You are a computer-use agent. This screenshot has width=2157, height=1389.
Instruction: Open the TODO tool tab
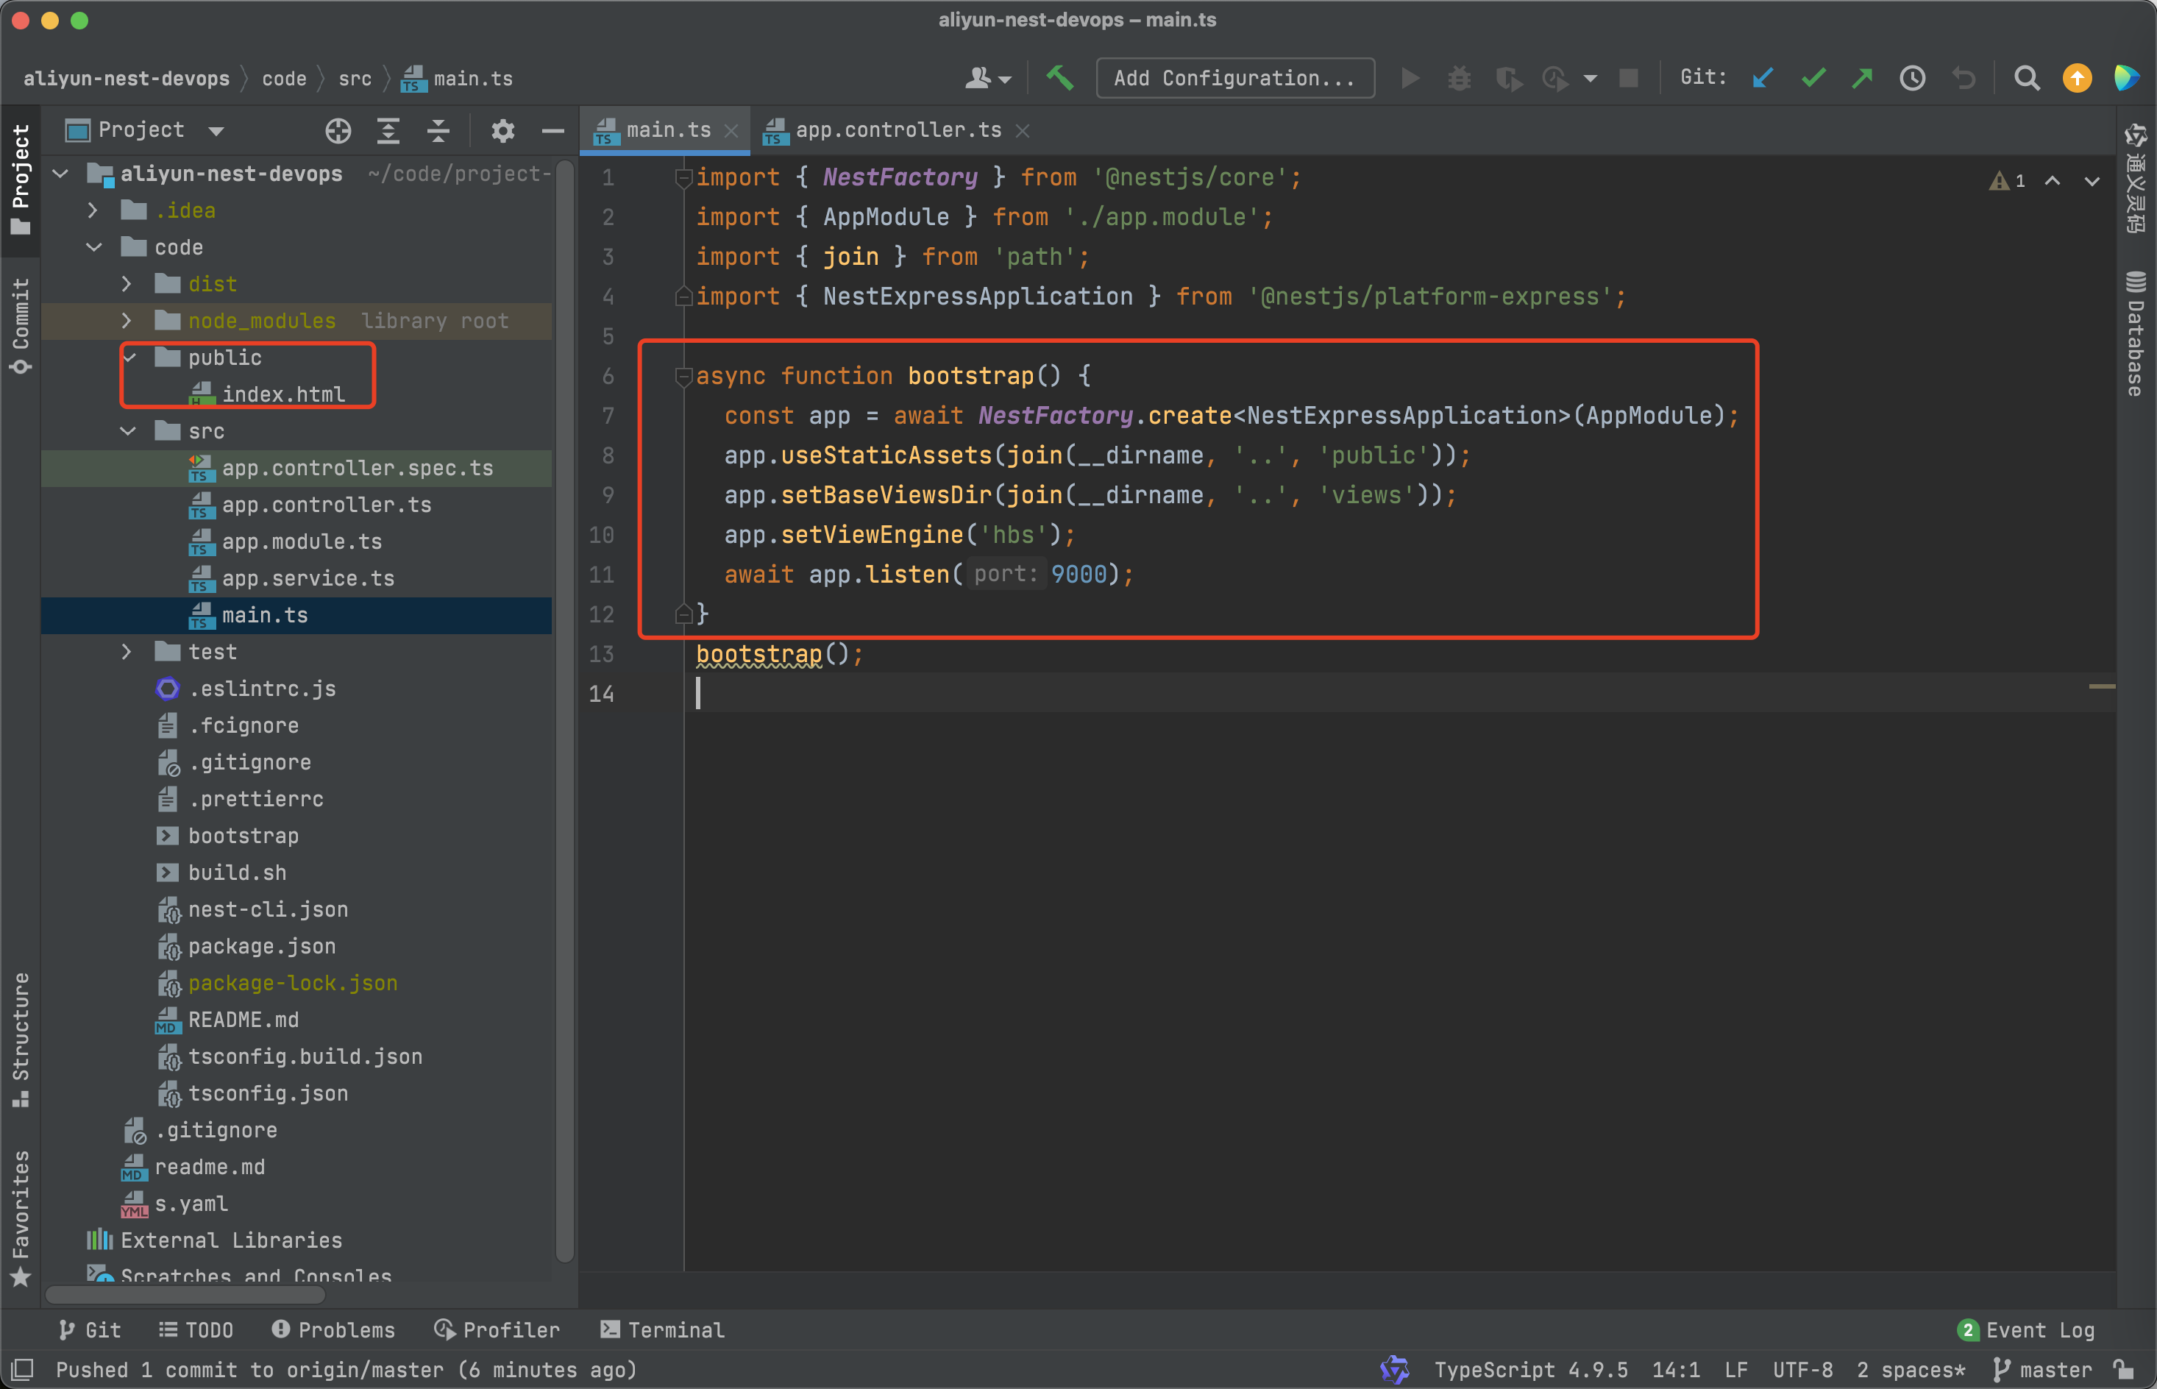tap(196, 1330)
